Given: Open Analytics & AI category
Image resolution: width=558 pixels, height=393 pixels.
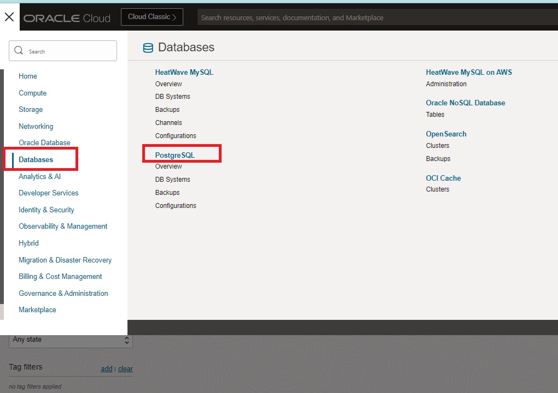Looking at the screenshot, I should pyautogui.click(x=39, y=176).
